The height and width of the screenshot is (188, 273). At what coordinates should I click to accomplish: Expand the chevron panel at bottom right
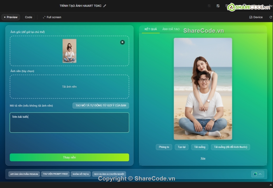pyautogui.click(x=260, y=174)
